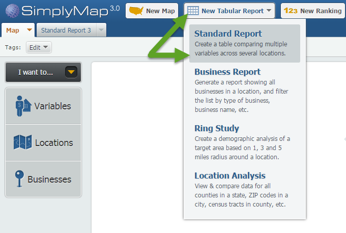Open the Tags Edit dropdown
The image size is (346, 233).
(39, 47)
